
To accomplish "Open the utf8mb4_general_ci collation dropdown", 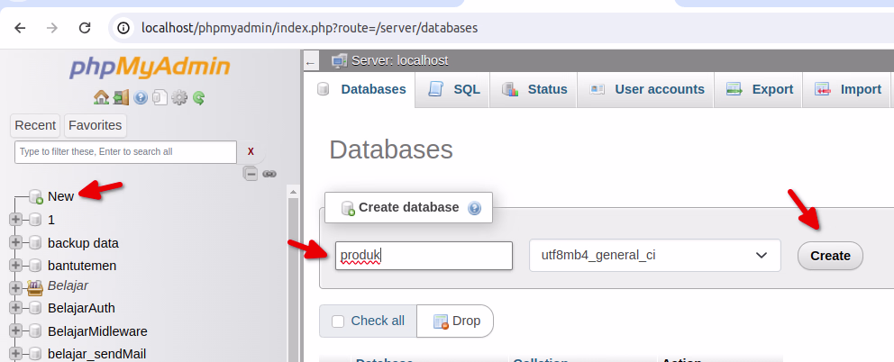I will (655, 256).
